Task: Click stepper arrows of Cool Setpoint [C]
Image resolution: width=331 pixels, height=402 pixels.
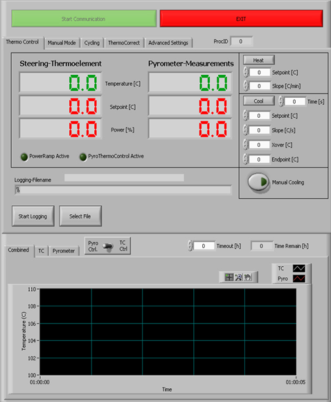Action: click(x=245, y=115)
